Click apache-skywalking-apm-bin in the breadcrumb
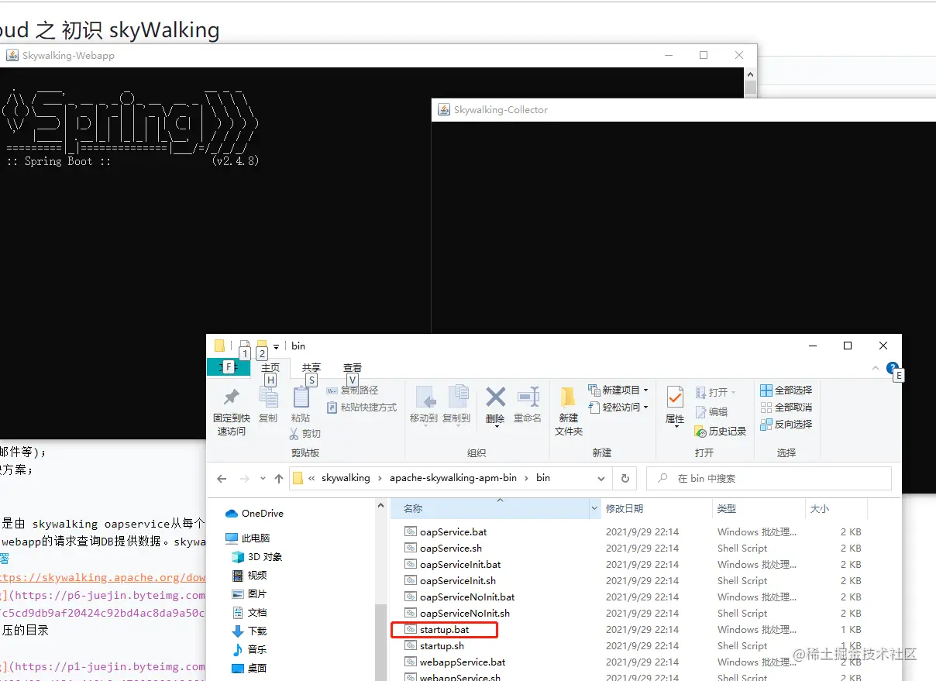The height and width of the screenshot is (681, 936). (453, 478)
